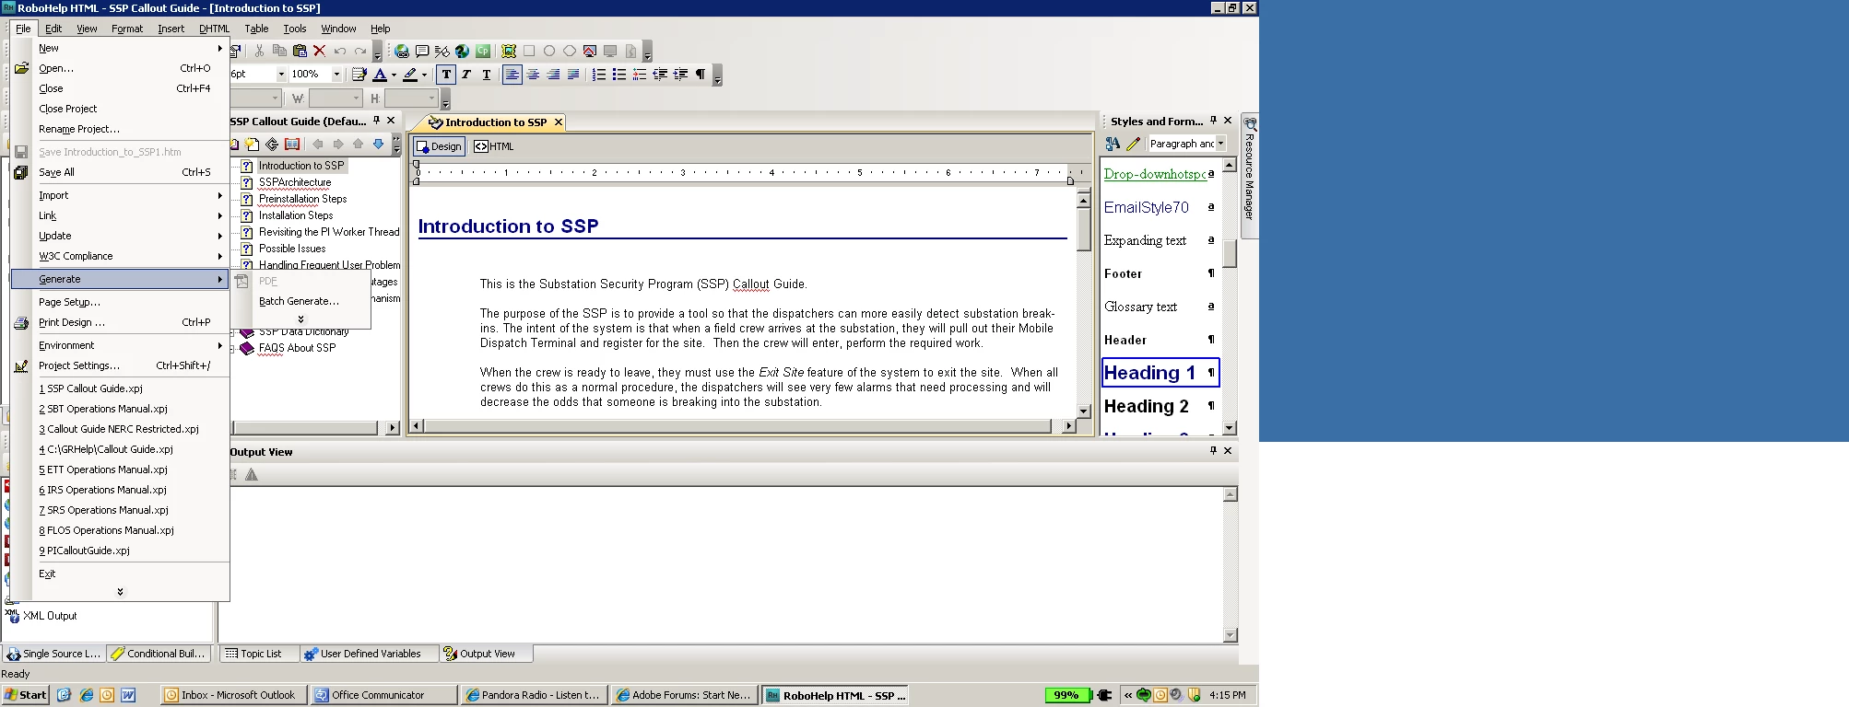Expand the hidden File menu items chevron
Image resolution: width=1849 pixels, height=707 pixels.
120,592
